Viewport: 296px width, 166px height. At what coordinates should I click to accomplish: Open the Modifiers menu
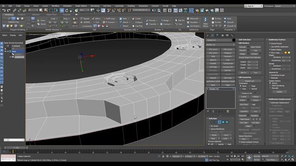click(x=55, y=6)
